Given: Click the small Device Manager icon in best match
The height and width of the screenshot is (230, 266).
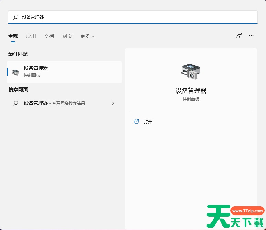Looking at the screenshot, I should tap(15, 72).
